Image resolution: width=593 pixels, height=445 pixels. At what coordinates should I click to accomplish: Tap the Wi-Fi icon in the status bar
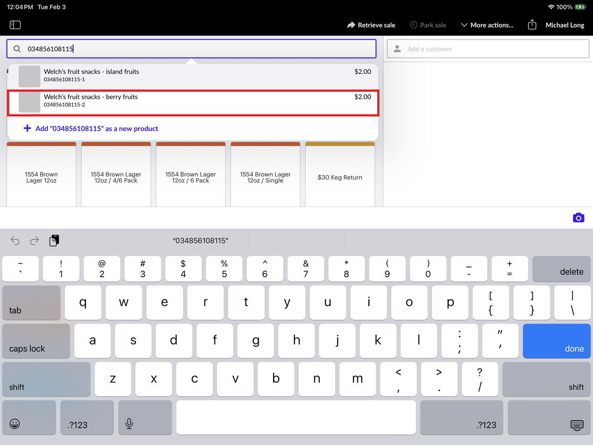551,7
